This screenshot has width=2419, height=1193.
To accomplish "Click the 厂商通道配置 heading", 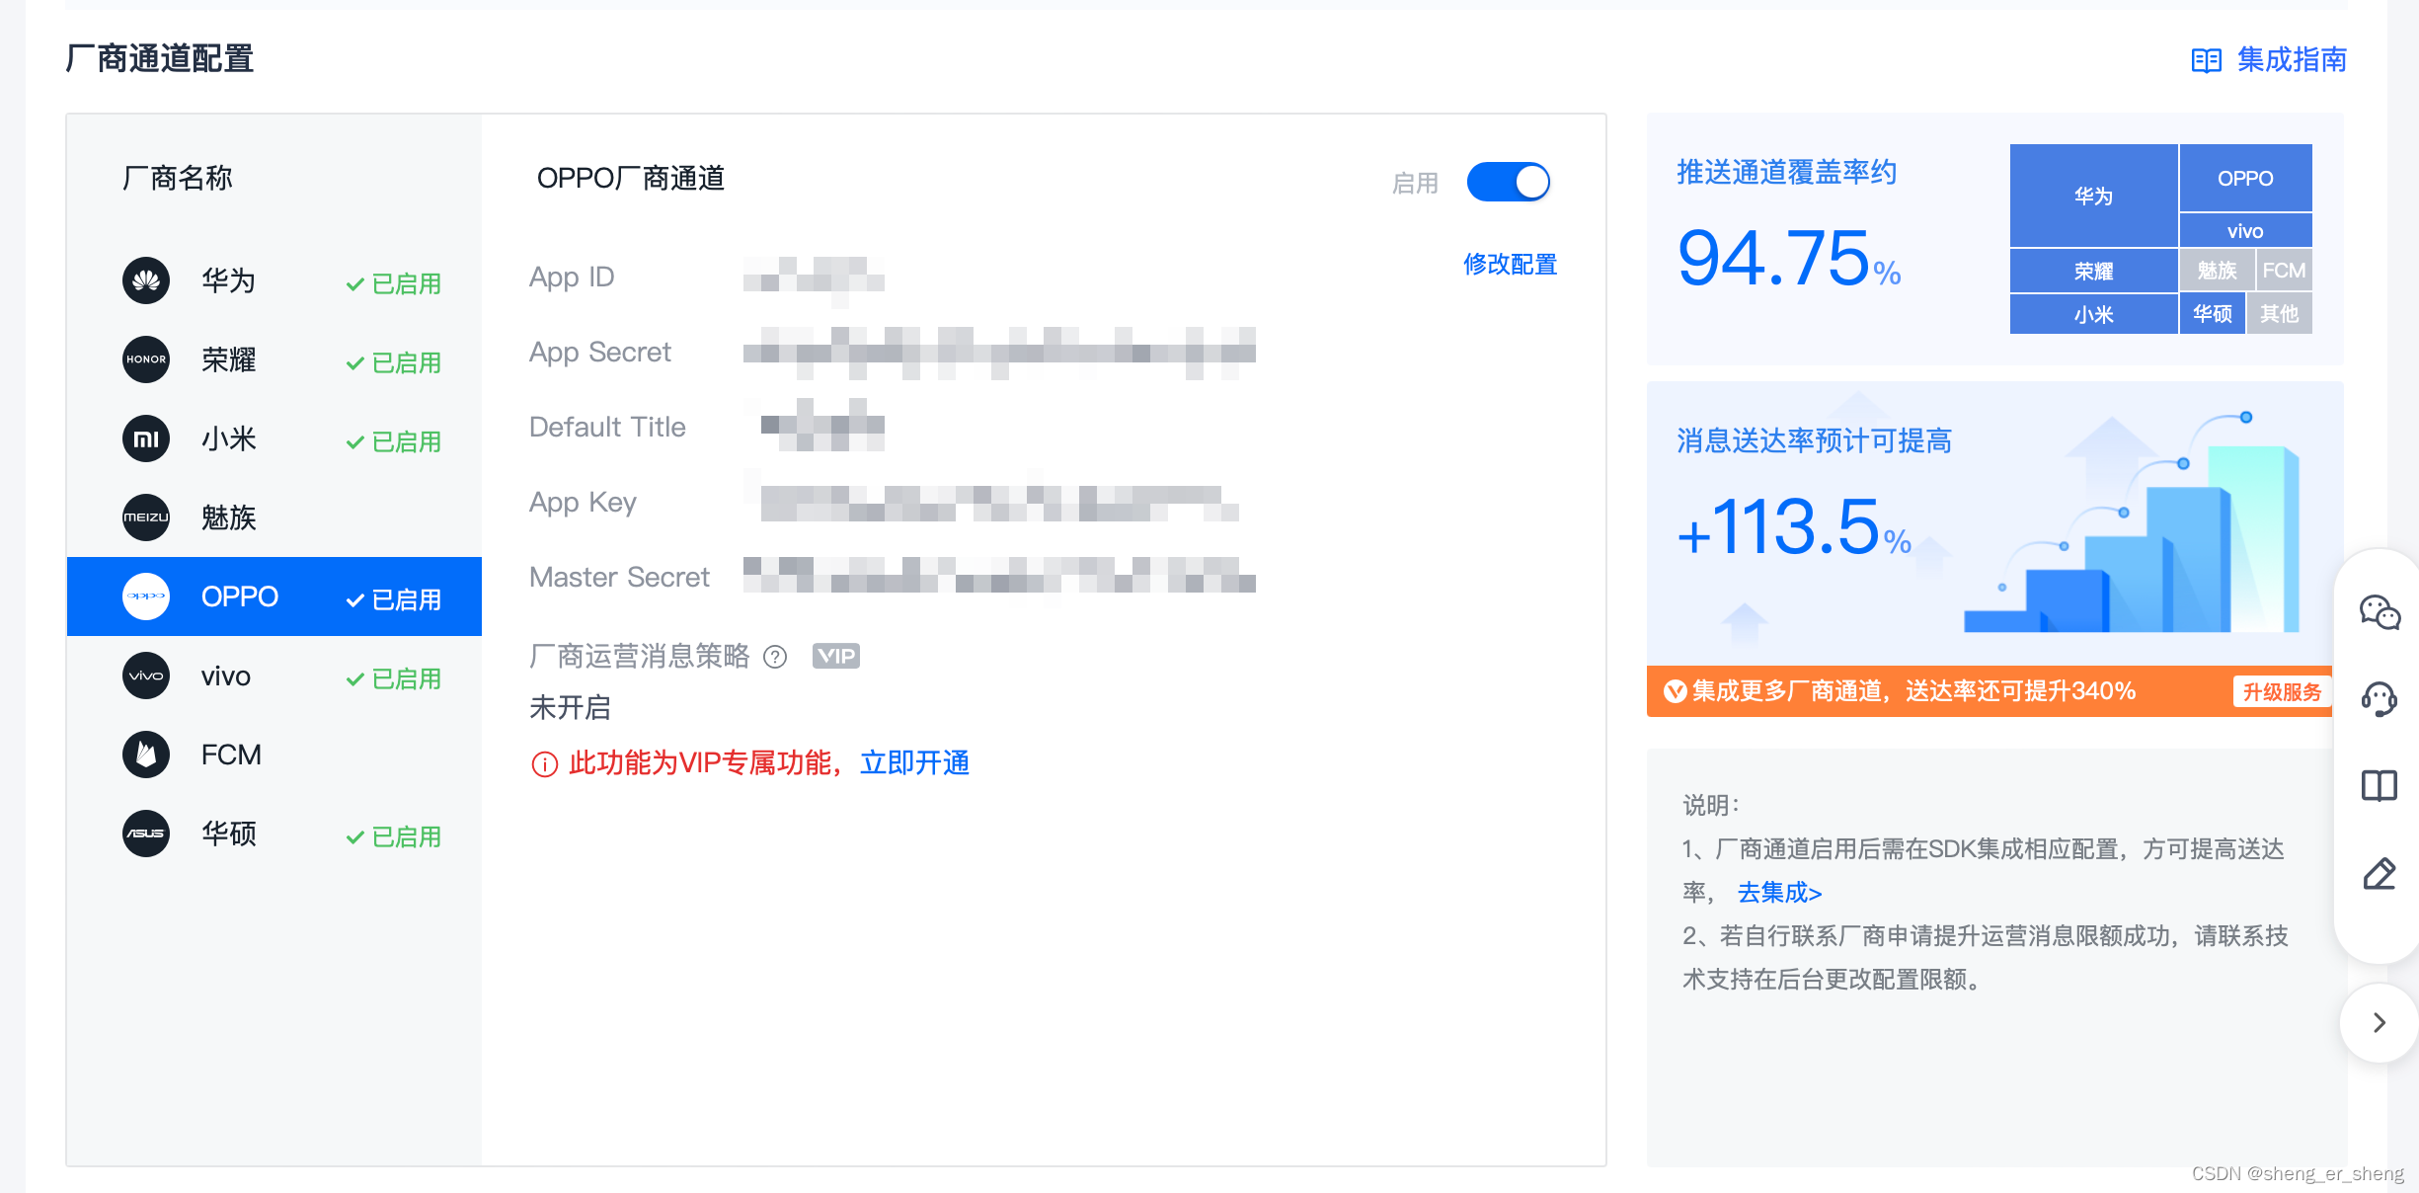I will click(160, 58).
